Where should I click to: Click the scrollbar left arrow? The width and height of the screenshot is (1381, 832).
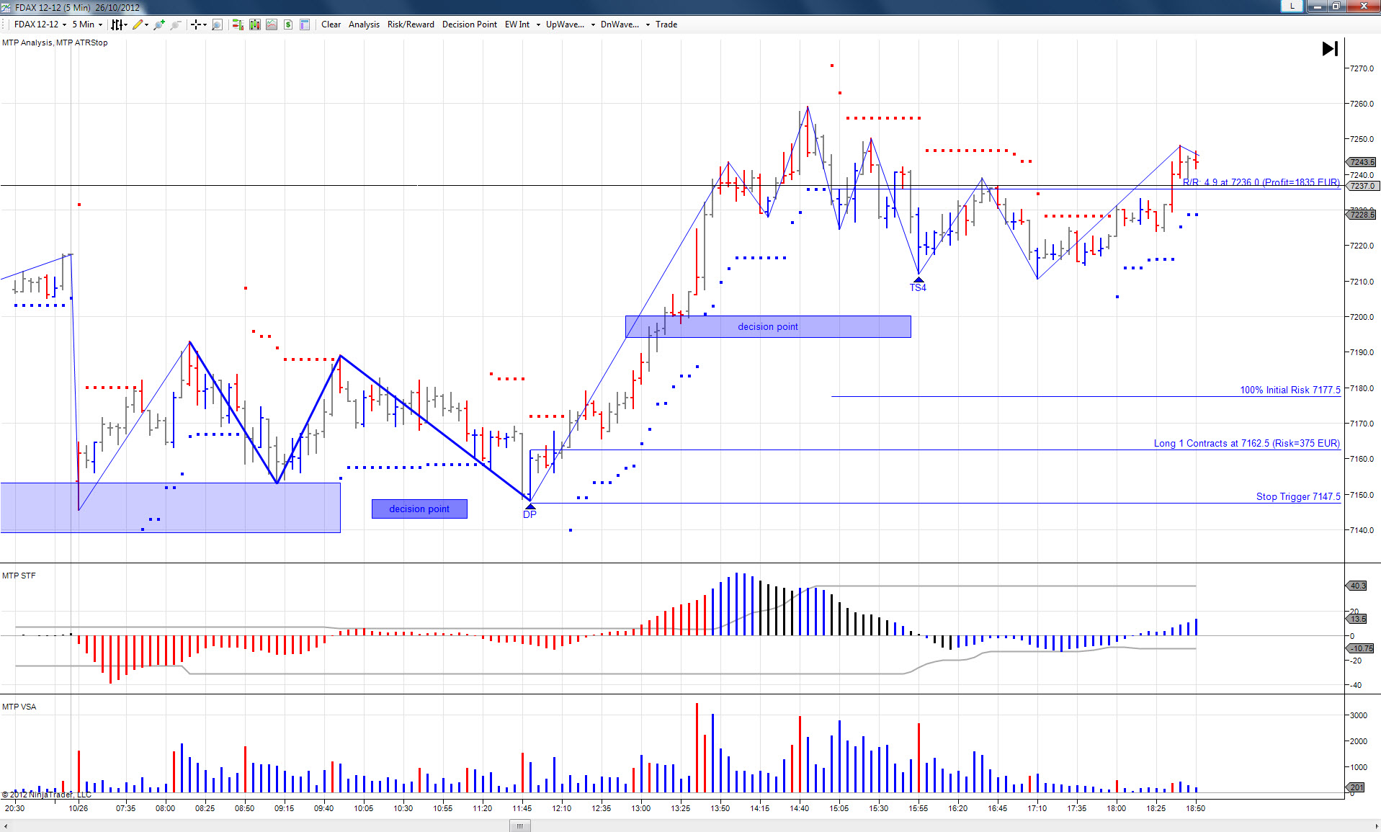[6, 826]
